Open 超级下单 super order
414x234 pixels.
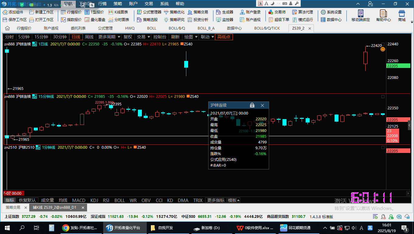pyautogui.click(x=279, y=19)
